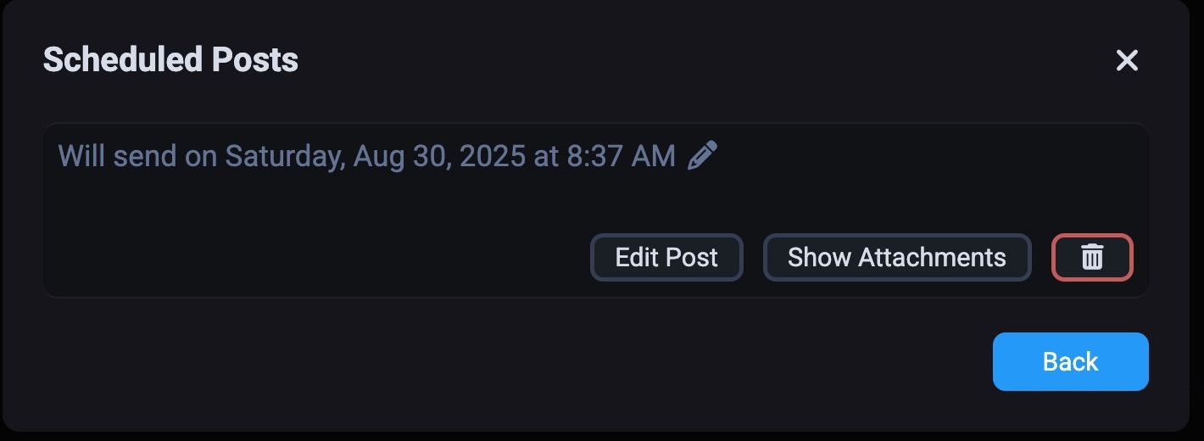Close the Scheduled Posts dialog

point(1127,60)
